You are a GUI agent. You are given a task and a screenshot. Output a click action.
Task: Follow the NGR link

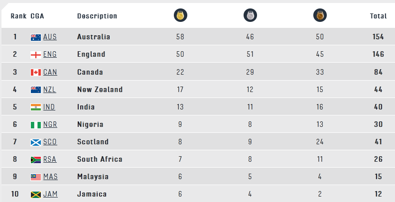(x=50, y=124)
